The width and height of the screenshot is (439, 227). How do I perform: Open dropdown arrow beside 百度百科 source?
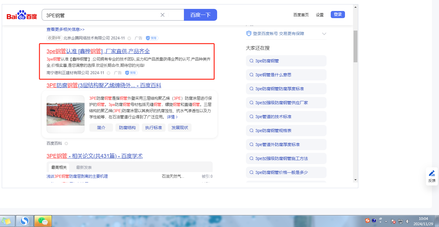(x=66, y=144)
